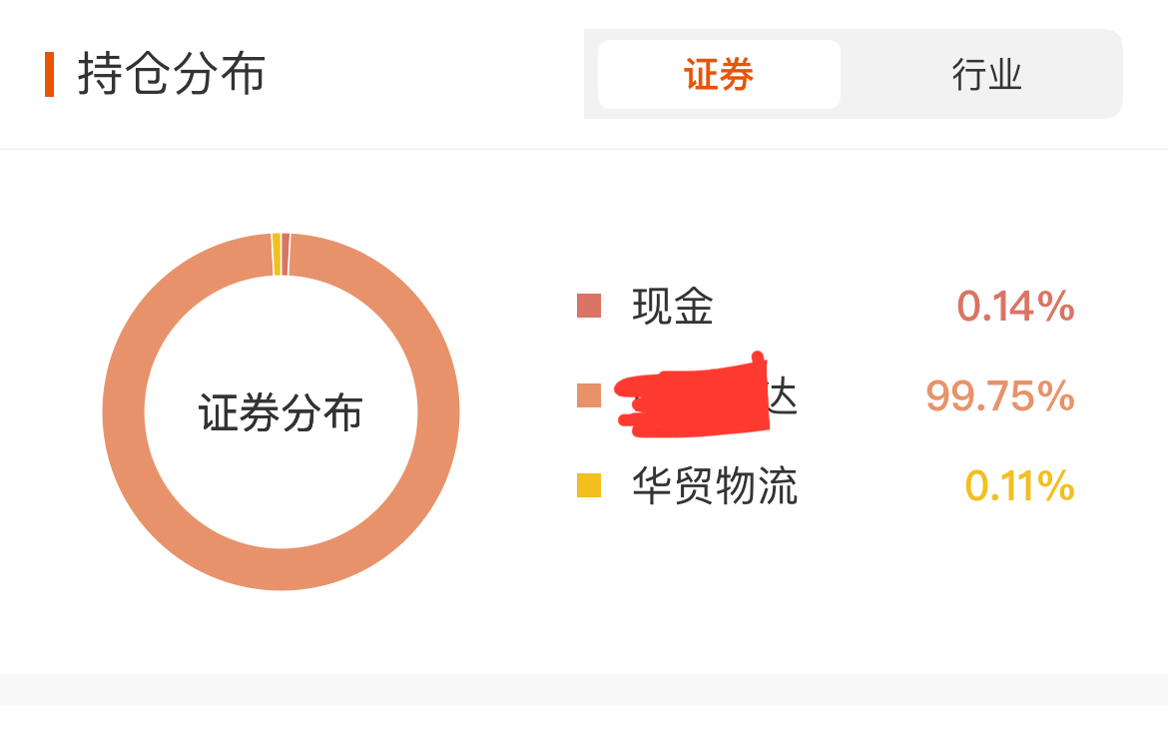1168x730 pixels.
Task: Switch to the 证券 tab
Action: coord(719,75)
